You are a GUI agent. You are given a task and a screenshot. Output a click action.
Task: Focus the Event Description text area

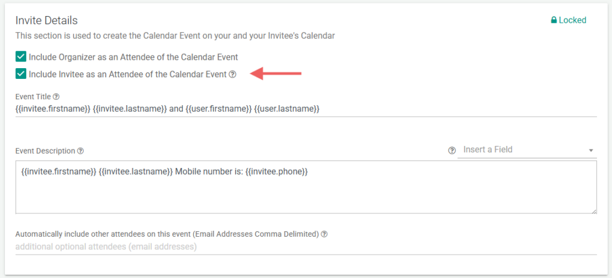click(x=305, y=191)
